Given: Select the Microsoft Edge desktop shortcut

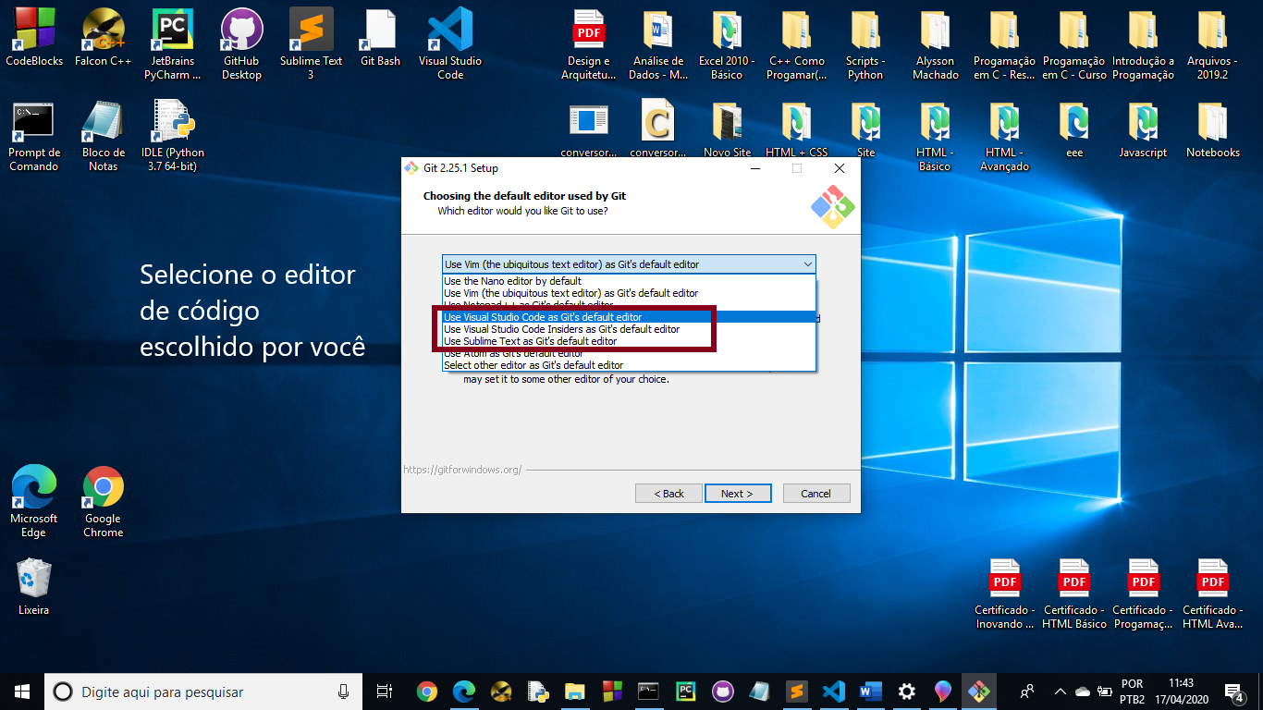Looking at the screenshot, I should [x=34, y=502].
